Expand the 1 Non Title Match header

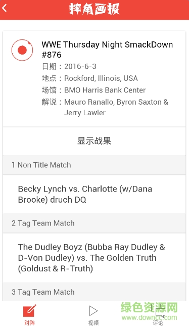click(x=94, y=165)
